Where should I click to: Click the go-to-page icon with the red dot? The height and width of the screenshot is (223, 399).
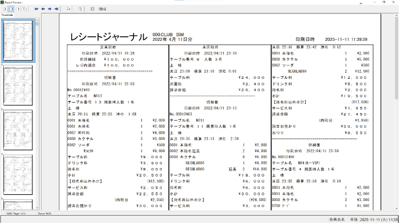[x=68, y=9]
